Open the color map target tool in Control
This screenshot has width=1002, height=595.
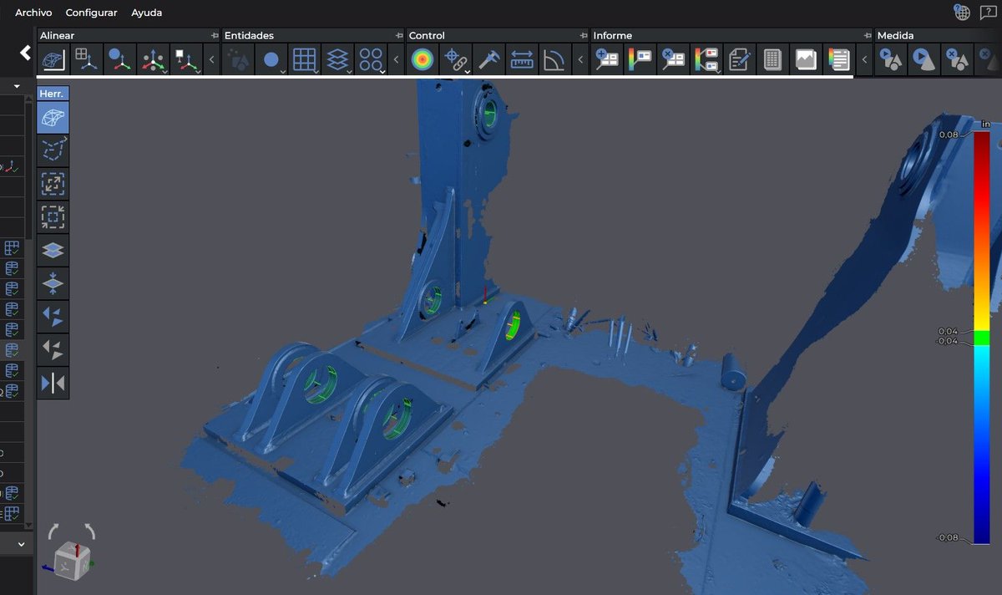pyautogui.click(x=423, y=59)
